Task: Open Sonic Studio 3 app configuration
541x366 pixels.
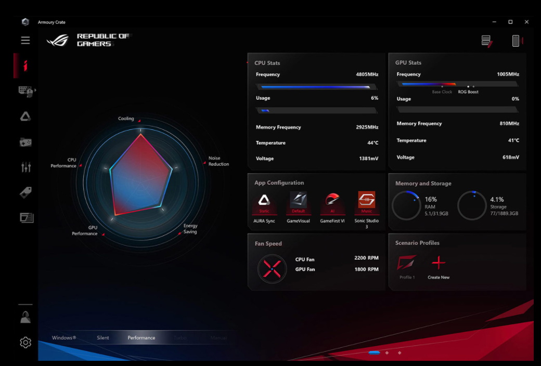Action: coord(366,210)
